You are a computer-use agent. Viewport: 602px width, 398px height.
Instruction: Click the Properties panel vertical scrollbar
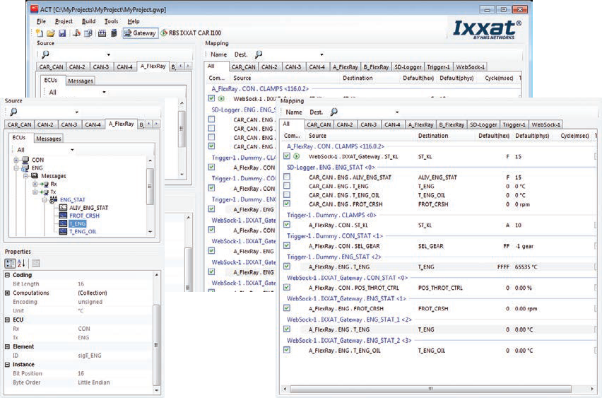pyautogui.click(x=156, y=344)
